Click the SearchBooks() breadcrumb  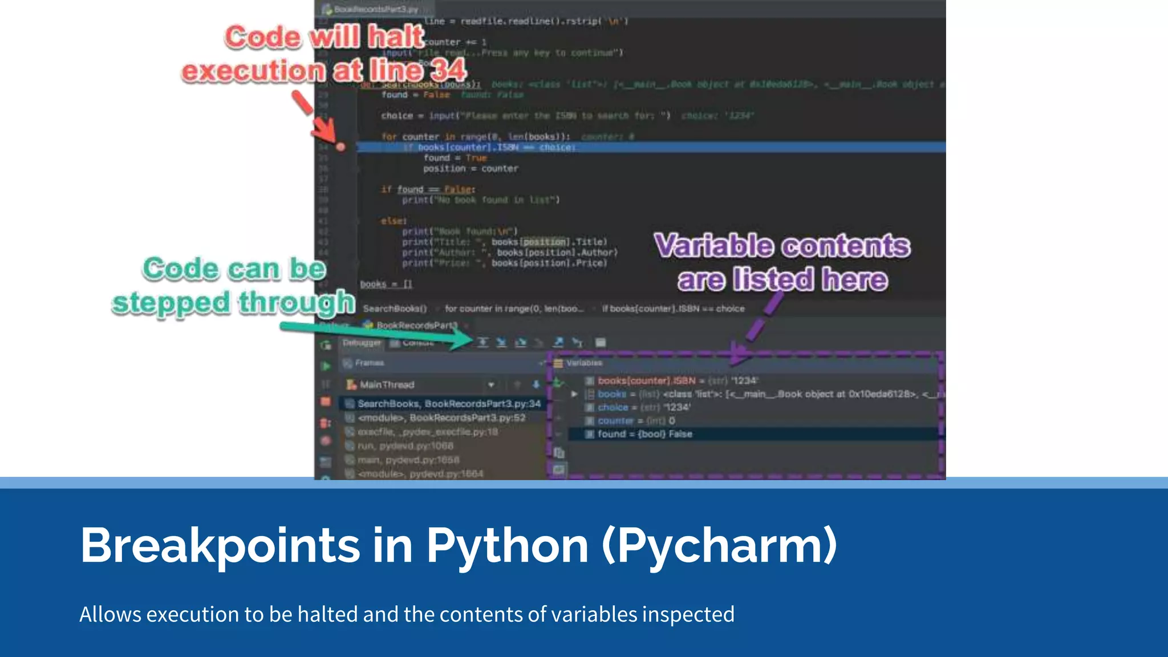point(395,309)
